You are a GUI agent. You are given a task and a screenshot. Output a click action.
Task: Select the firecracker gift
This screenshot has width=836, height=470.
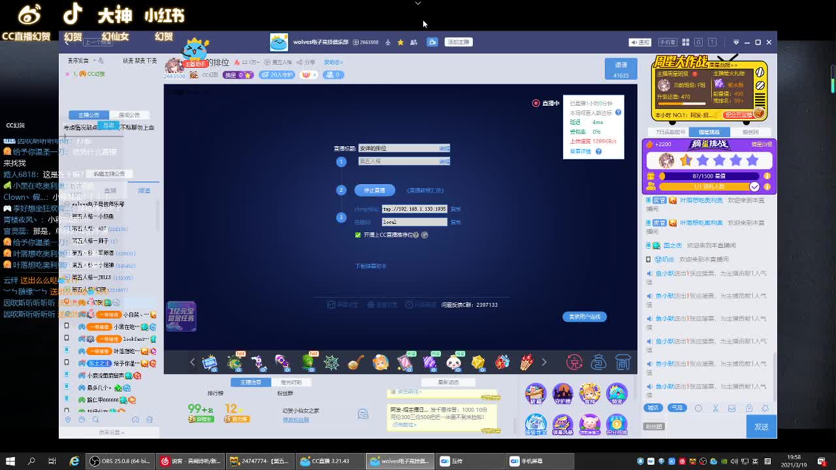tap(526, 362)
